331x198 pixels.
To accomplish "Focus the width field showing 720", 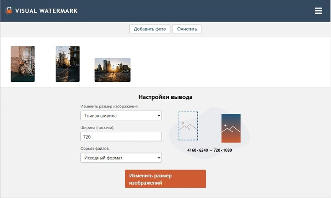I will point(121,137).
